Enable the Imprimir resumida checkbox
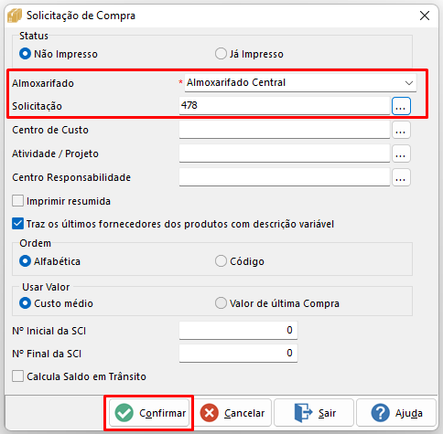The height and width of the screenshot is (434, 443). click(17, 201)
